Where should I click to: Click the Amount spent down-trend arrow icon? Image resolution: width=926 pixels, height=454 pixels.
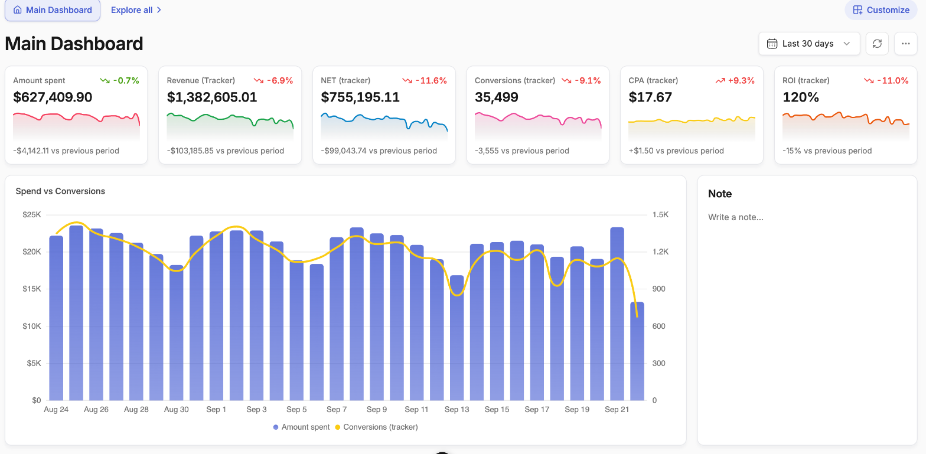(x=105, y=80)
